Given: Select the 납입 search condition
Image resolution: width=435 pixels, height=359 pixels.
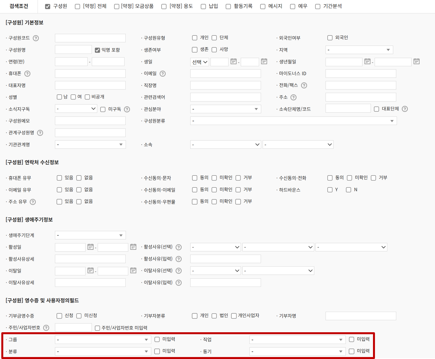Looking at the screenshot, I should pyautogui.click(x=203, y=7).
